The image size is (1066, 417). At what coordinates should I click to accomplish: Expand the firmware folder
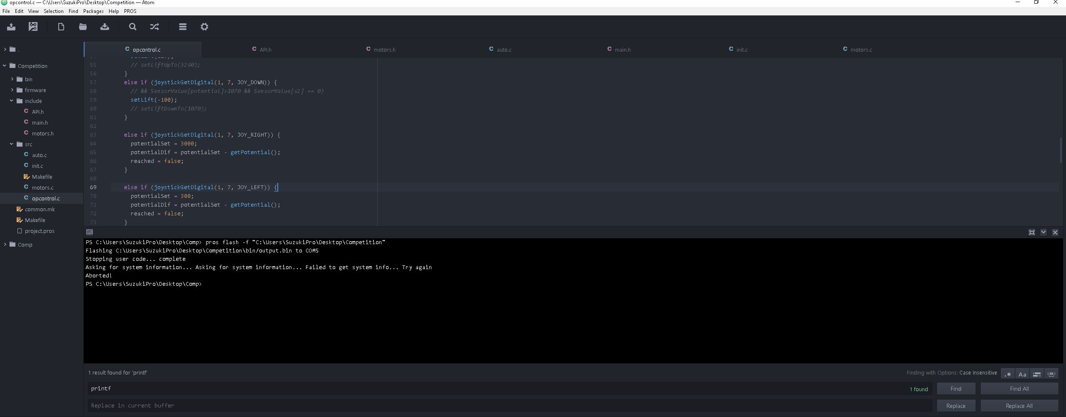(12, 90)
